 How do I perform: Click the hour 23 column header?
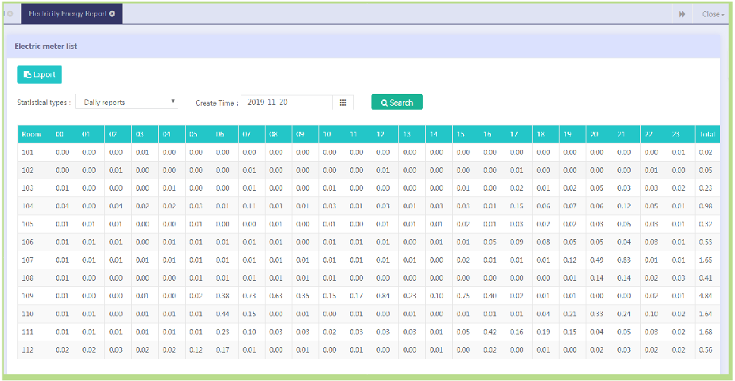coord(679,134)
